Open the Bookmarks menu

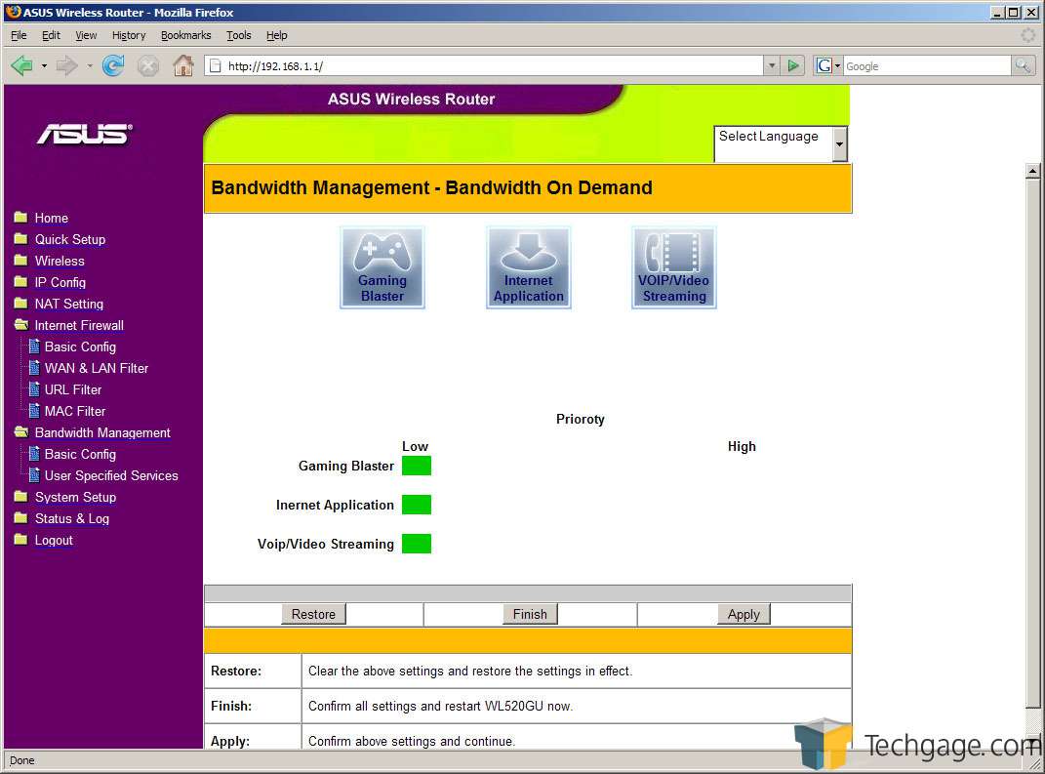tap(186, 35)
